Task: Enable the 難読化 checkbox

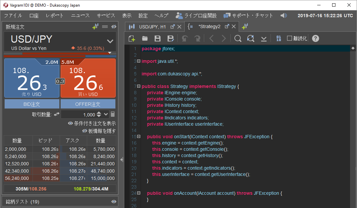Action: (289, 38)
